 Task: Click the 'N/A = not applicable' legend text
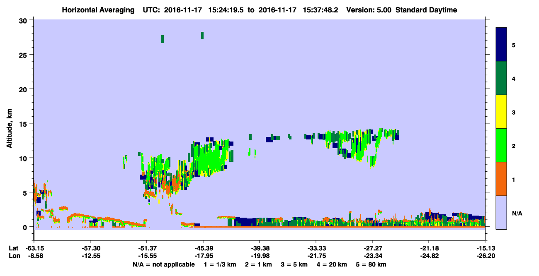[x=163, y=264]
